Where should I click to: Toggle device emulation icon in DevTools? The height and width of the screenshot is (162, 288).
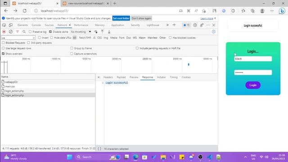coord(11,25)
